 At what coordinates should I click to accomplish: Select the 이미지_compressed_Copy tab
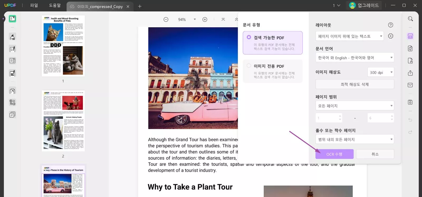click(100, 7)
